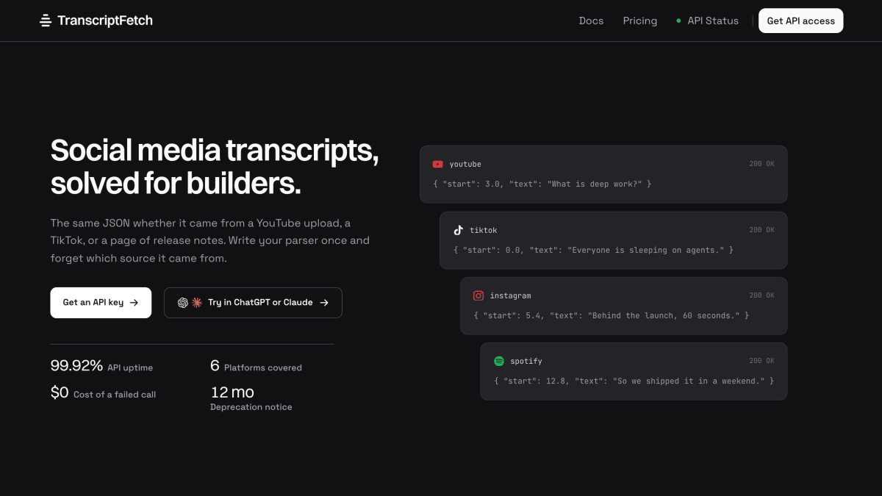Click the Get API access button
882x496 pixels.
click(801, 21)
